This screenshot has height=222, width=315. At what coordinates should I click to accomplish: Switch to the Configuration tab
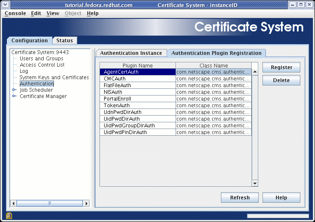29,41
